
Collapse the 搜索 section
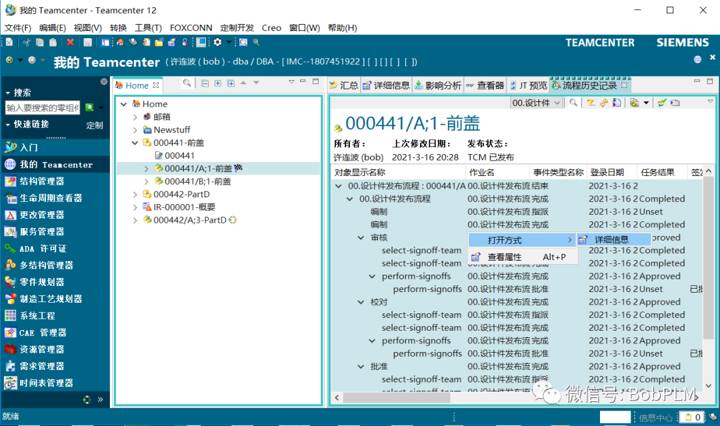8,93
